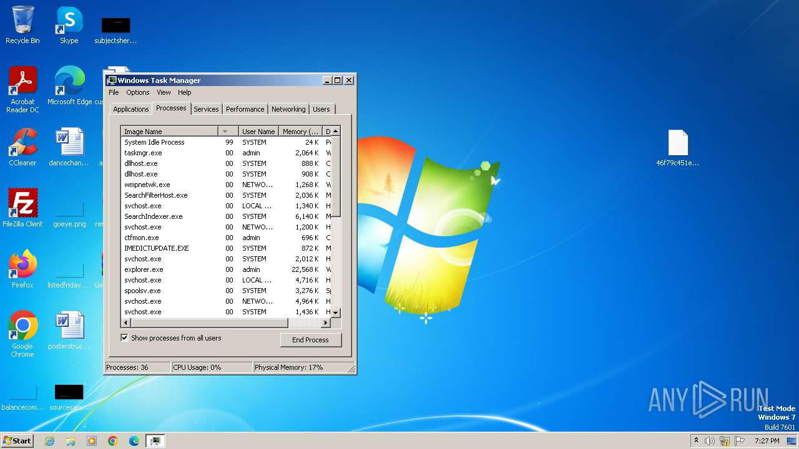Select the goeye.png file icon
Screen dimensions: 799x449
pos(69,212)
